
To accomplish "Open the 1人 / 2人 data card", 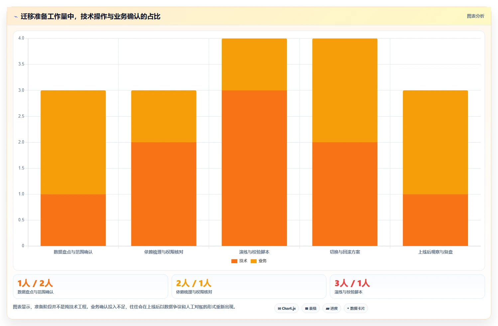I will (90, 286).
